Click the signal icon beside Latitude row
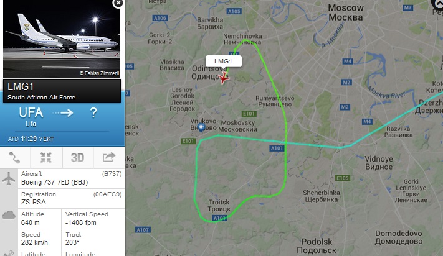Viewport: 443px width, 256px height. click(x=9, y=253)
